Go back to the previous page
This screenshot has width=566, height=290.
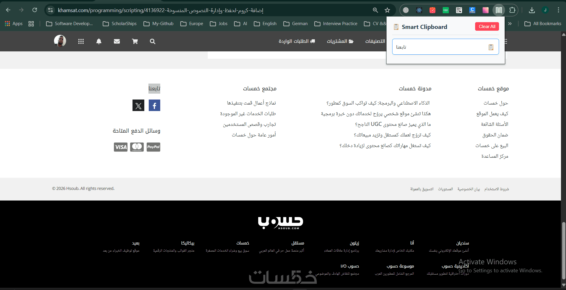8,10
